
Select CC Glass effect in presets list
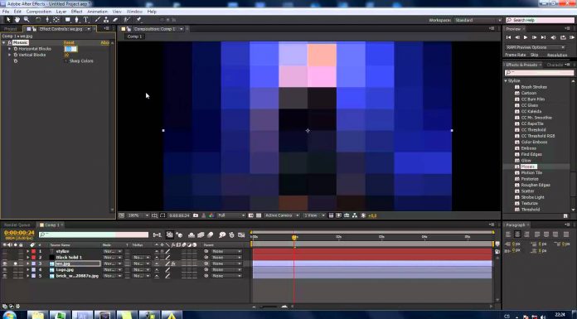[529, 105]
